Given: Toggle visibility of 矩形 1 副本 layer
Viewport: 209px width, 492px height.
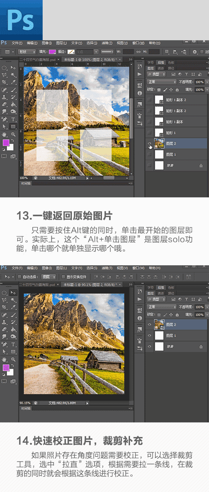Looking at the screenshot, I should click(x=149, y=122).
